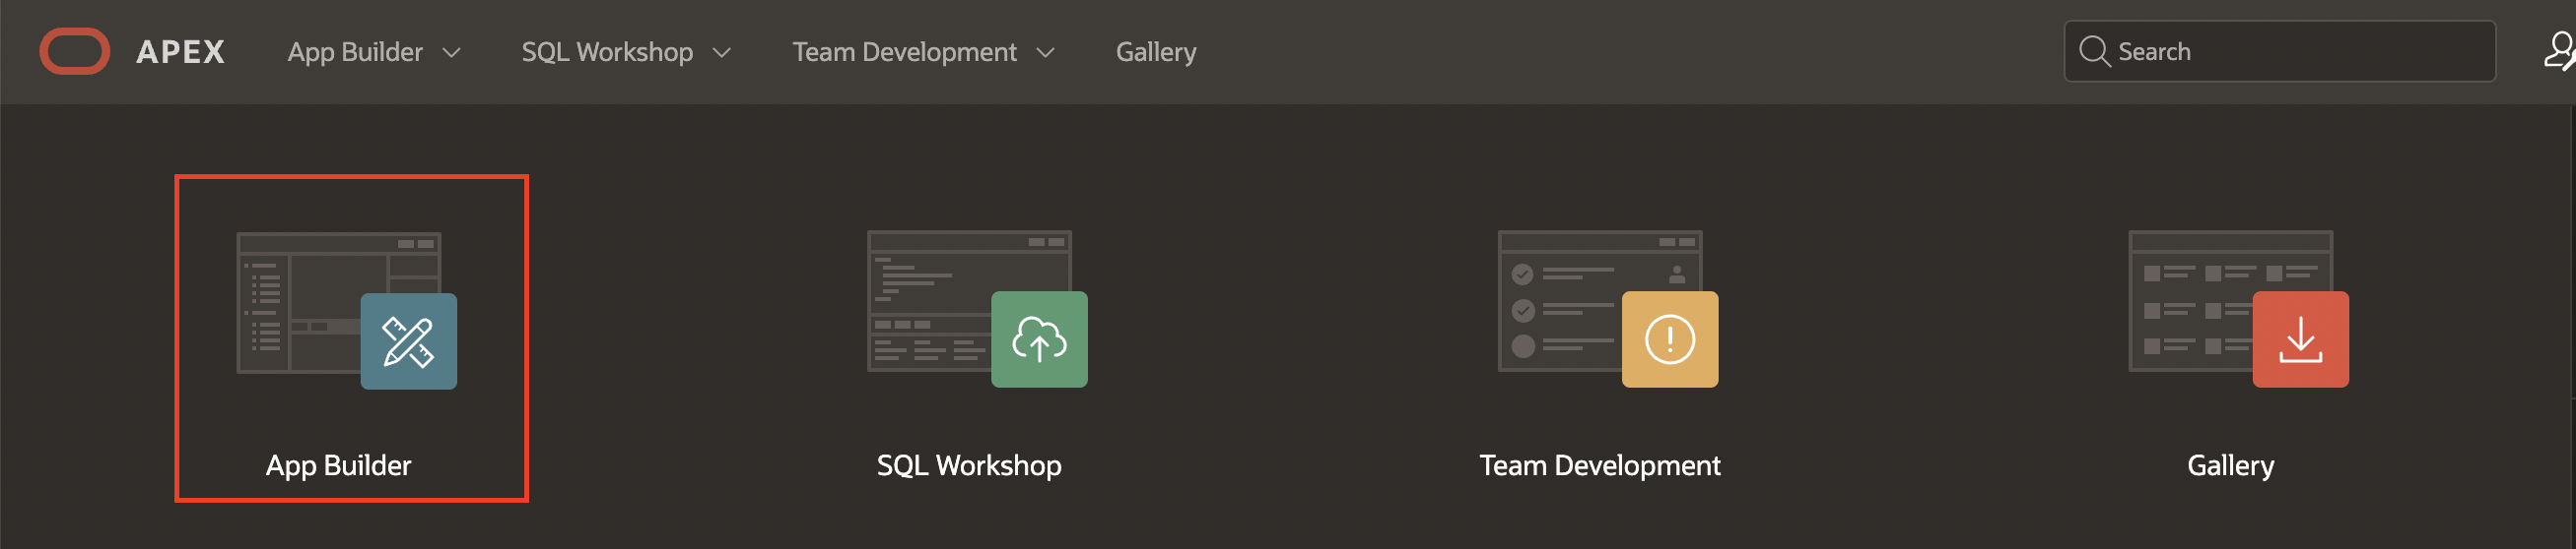Click the Oracle logo in header
The width and height of the screenshot is (2576, 549).
[x=75, y=51]
